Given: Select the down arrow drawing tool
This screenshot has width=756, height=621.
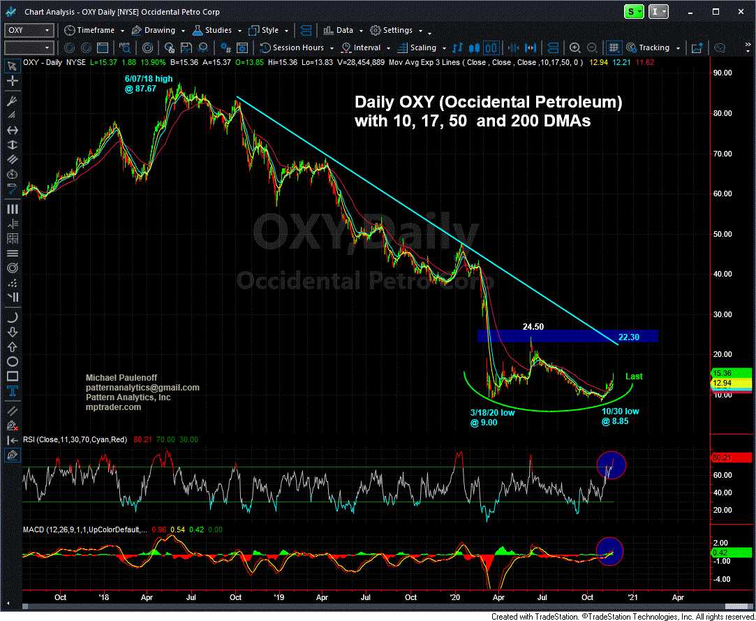Looking at the screenshot, I should 13,332.
